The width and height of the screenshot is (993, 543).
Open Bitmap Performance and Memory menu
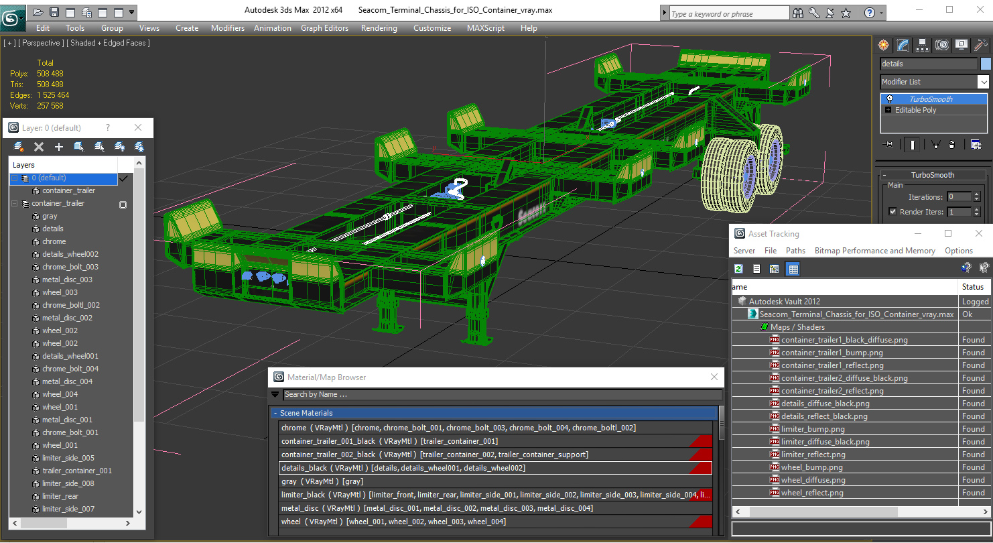[875, 251]
